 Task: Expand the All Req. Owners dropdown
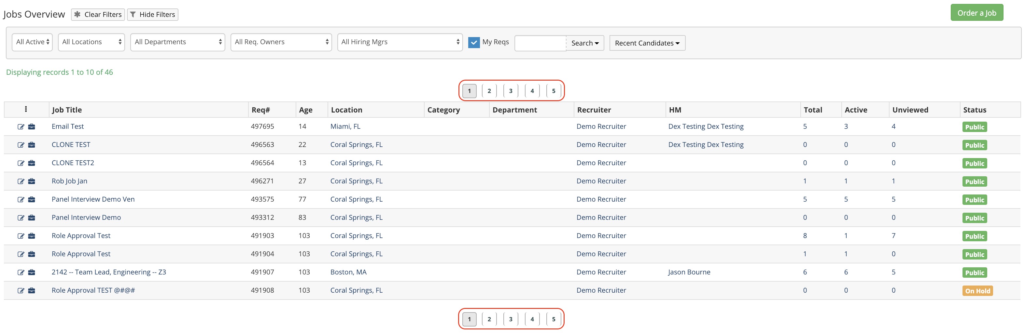[281, 42]
